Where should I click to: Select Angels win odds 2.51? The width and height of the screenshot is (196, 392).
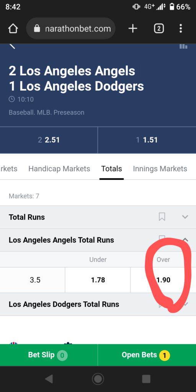point(49,140)
